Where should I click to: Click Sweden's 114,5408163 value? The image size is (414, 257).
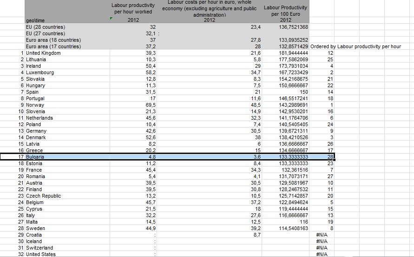(x=293, y=228)
